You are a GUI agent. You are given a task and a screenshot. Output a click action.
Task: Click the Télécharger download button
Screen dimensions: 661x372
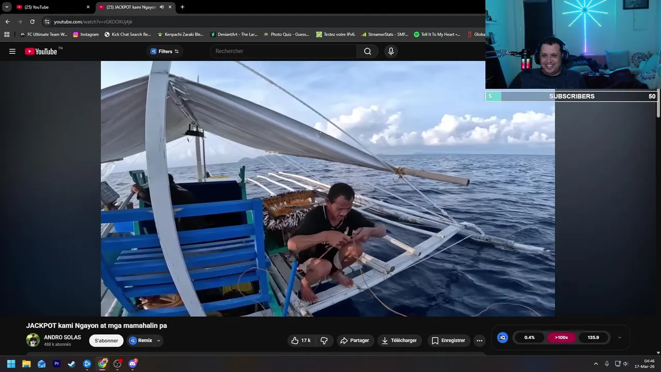pos(399,340)
